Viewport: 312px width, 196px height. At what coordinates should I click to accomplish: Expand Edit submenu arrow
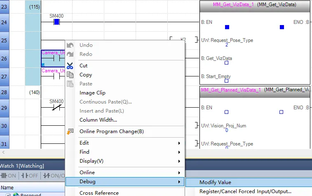179,143
